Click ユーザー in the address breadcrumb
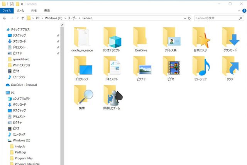This screenshot has width=247, height=165. [x=73, y=18]
